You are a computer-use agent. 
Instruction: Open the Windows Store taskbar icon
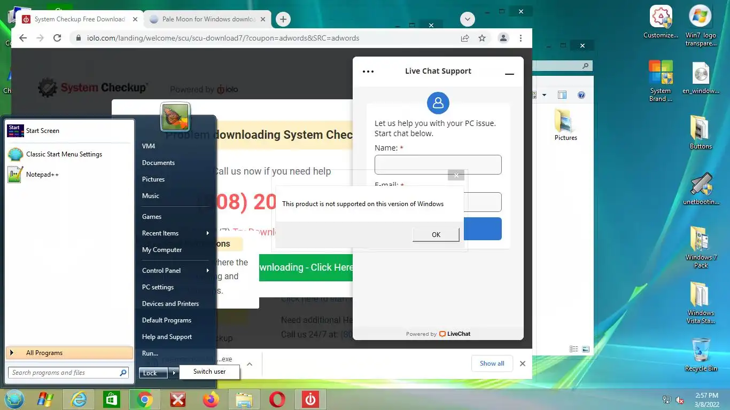(111, 399)
